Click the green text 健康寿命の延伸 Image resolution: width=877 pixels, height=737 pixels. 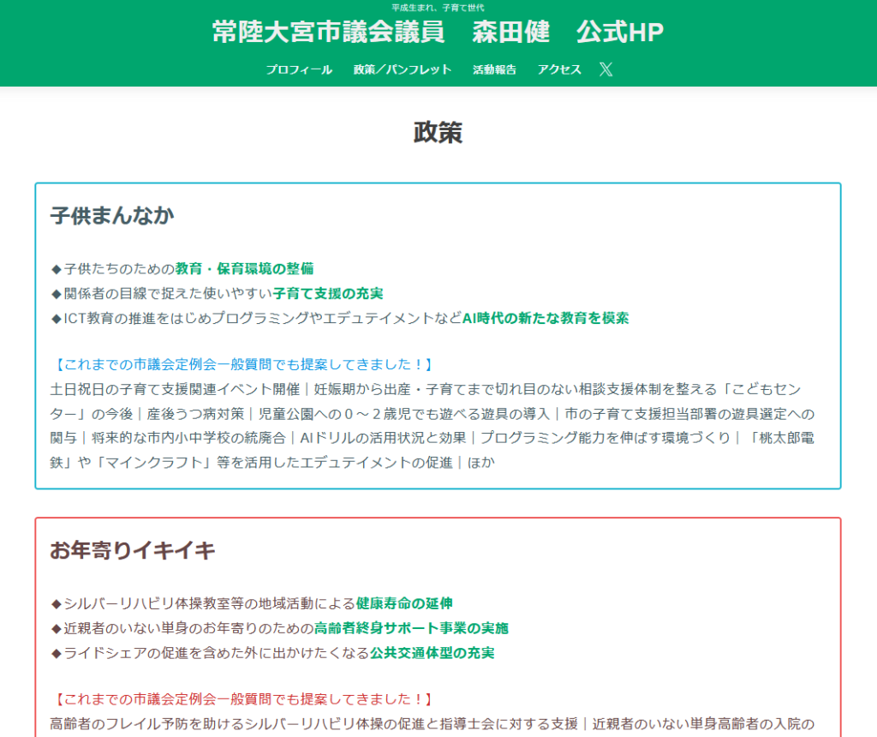pyautogui.click(x=404, y=603)
